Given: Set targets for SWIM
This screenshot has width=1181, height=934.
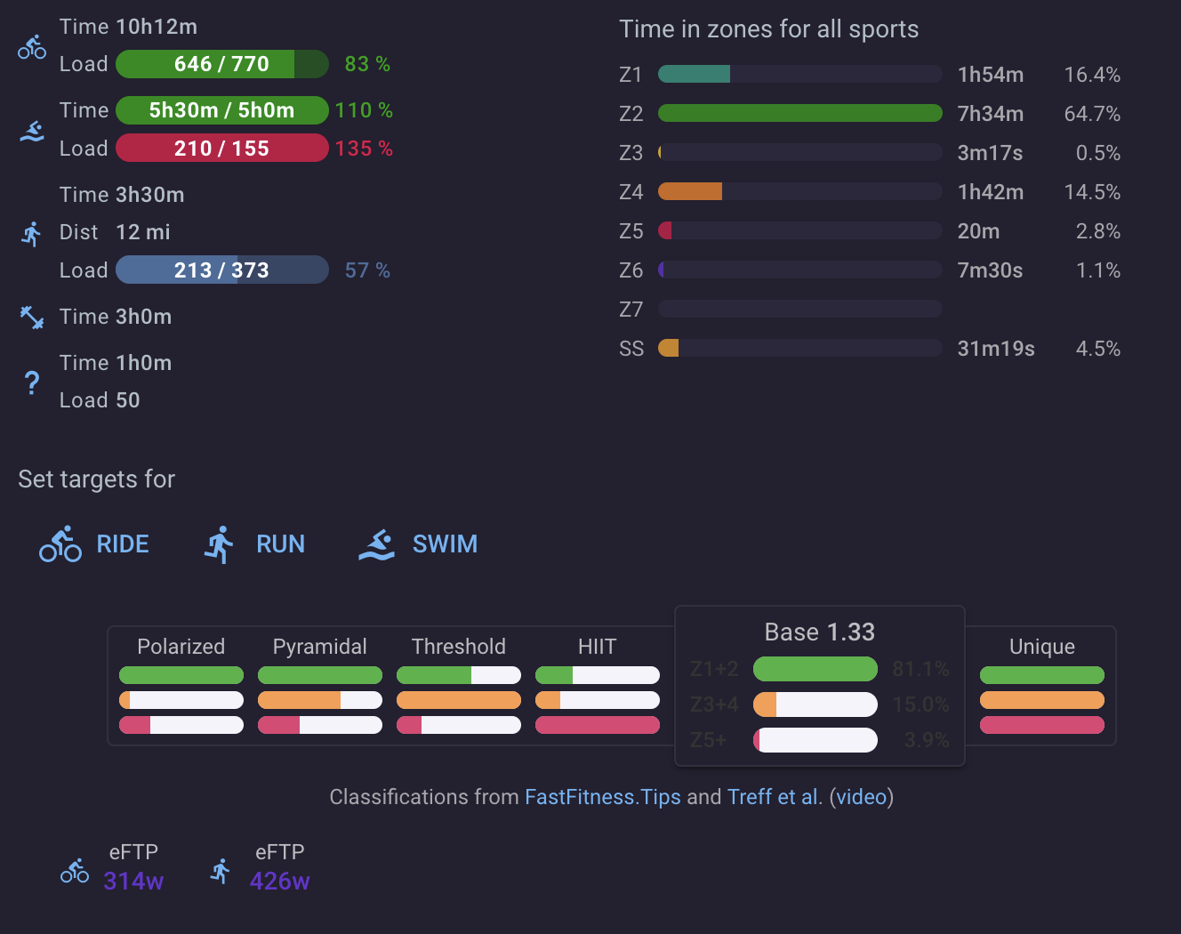Looking at the screenshot, I should point(418,543).
